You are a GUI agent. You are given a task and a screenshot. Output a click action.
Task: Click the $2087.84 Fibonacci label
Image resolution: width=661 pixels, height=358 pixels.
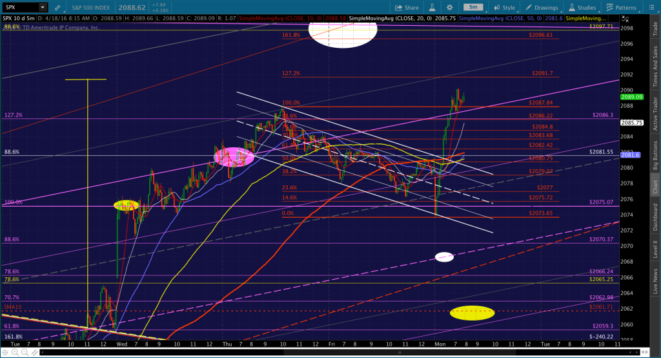(540, 103)
